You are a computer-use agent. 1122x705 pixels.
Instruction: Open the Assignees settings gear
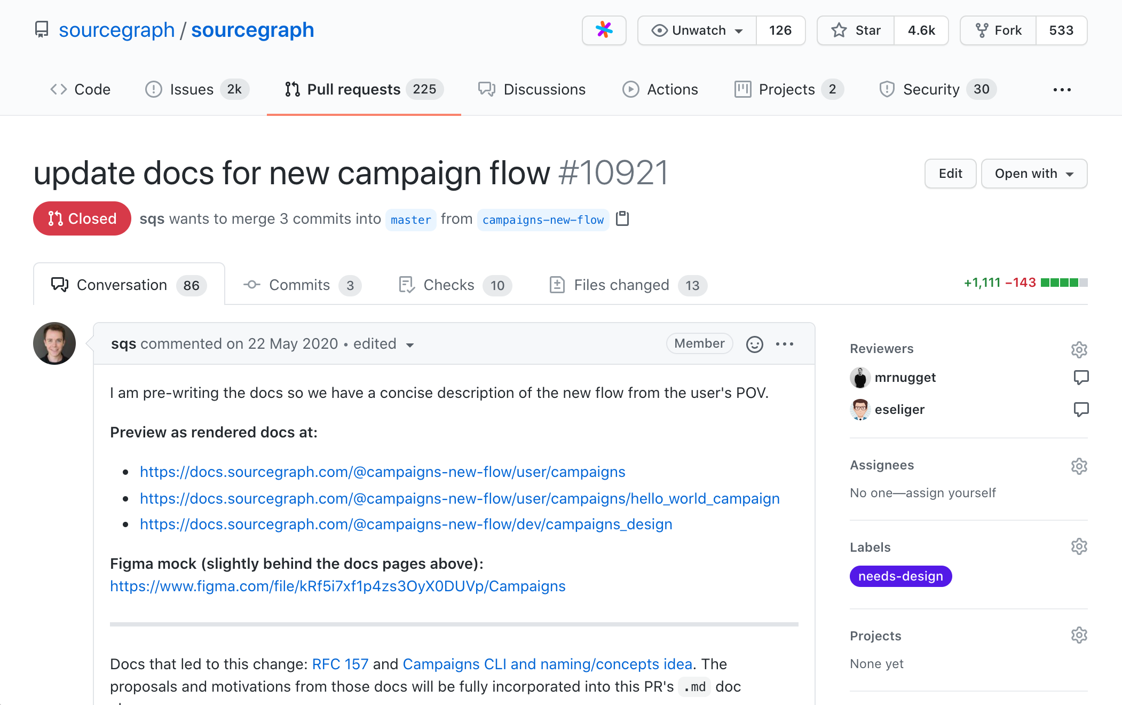click(x=1079, y=466)
